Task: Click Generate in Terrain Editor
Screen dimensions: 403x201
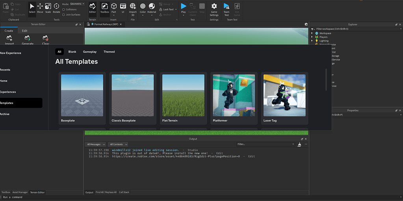Action: tap(28, 40)
